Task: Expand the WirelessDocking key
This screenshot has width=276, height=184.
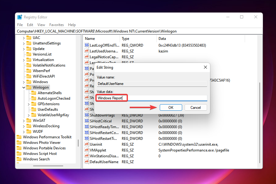Action: click(24, 126)
